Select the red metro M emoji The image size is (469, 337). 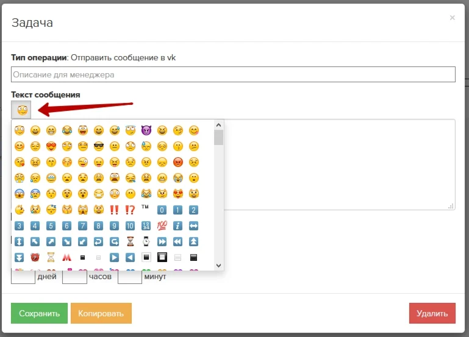click(x=66, y=257)
